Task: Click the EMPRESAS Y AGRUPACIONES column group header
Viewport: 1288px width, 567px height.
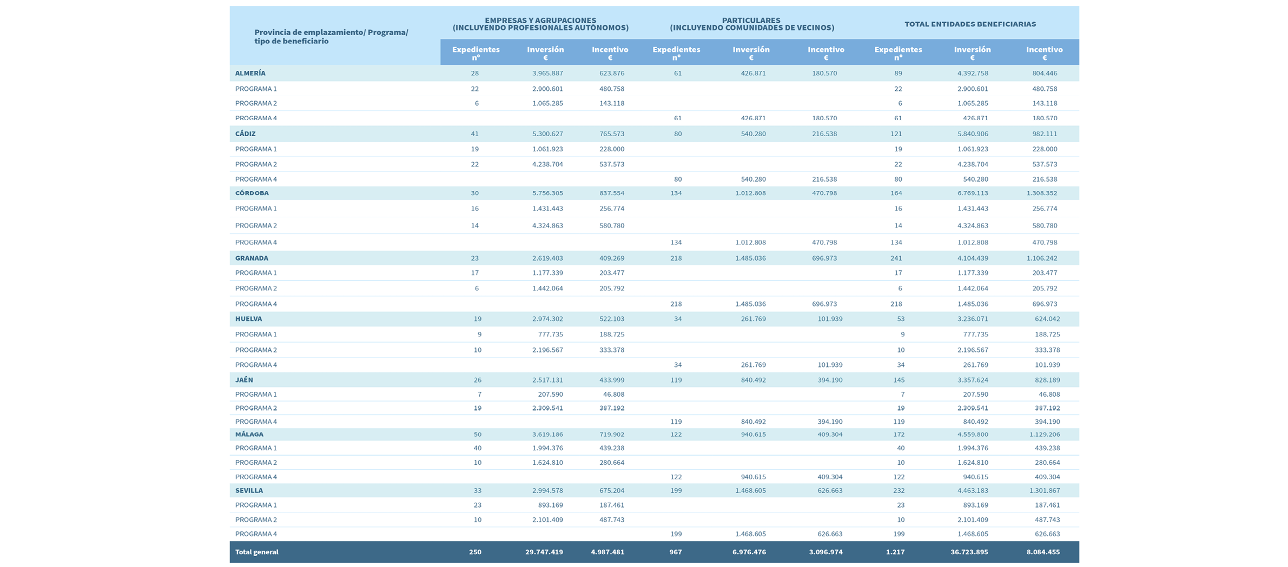Action: coord(540,24)
